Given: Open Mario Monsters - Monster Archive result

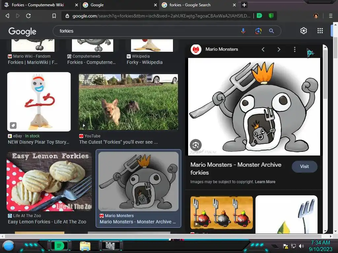Looking at the screenshot, I should coord(138,222).
